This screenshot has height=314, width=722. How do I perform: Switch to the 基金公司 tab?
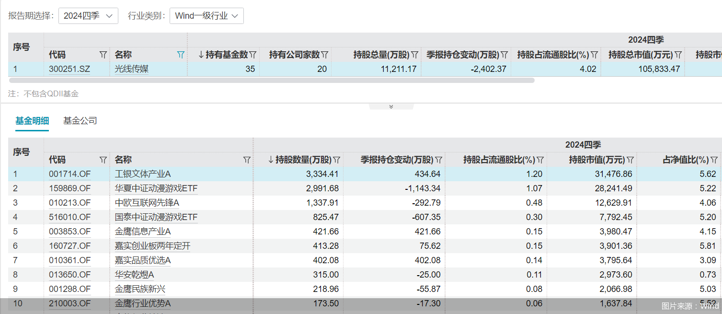pos(80,121)
